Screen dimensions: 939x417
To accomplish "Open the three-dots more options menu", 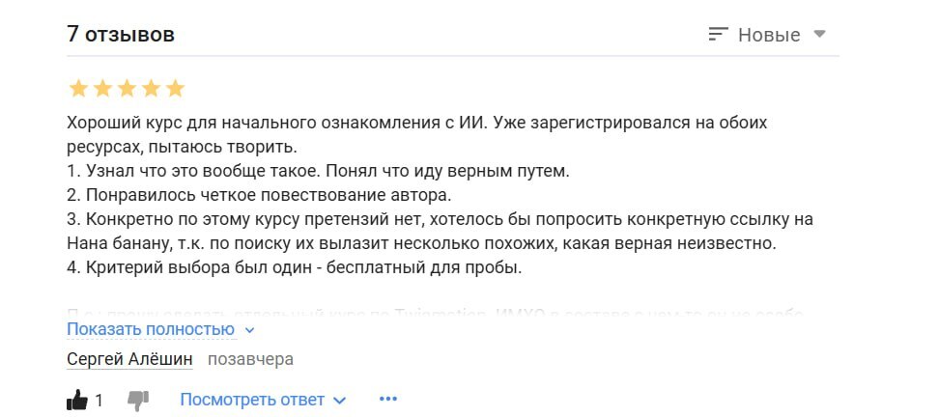I will coord(388,399).
